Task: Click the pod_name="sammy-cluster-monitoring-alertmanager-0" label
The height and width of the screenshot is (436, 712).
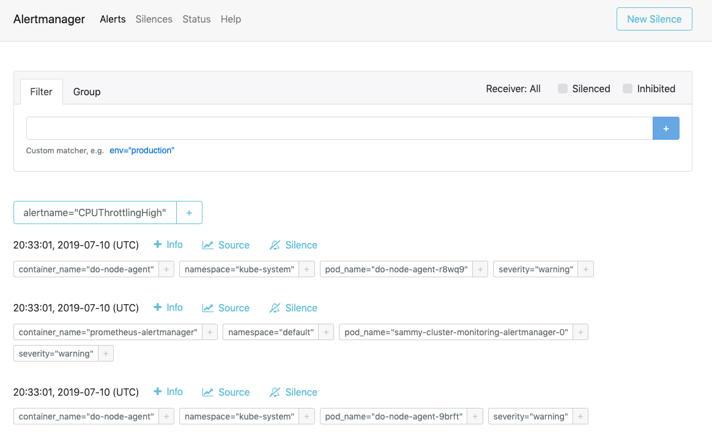Action: click(x=456, y=332)
